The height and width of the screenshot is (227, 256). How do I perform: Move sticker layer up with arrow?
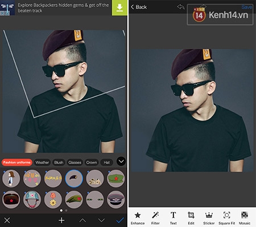coord(82,220)
